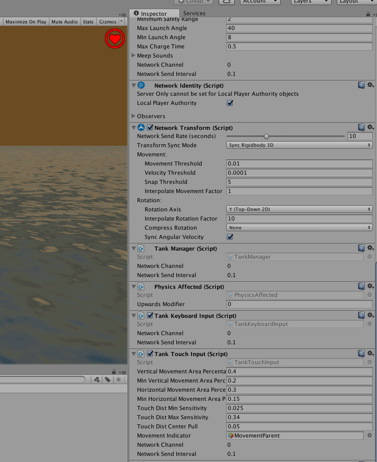Open the Gizmos dropdown arrow
Screen dimensions: 377x462
coord(121,21)
